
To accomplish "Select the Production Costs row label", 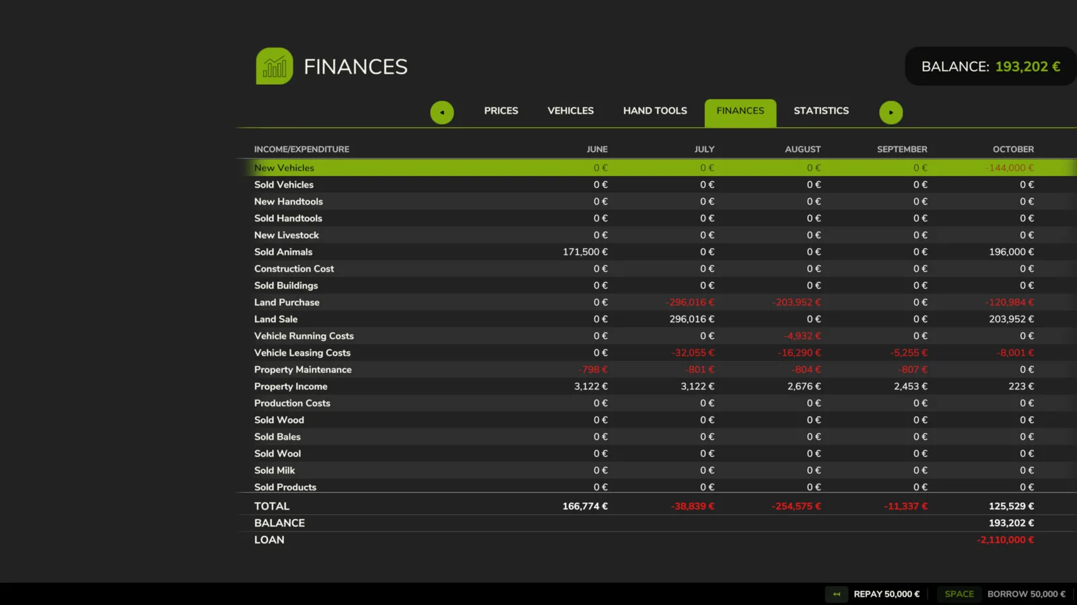I will click(x=292, y=403).
